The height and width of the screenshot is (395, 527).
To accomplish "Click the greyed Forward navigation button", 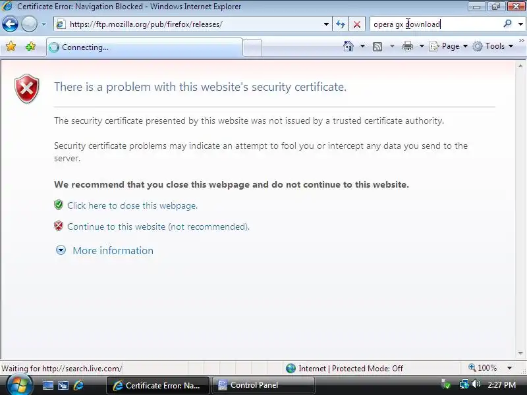I will [x=29, y=24].
